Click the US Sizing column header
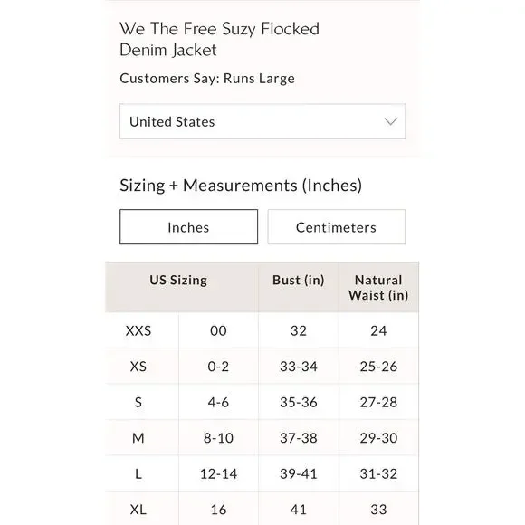This screenshot has width=525, height=525. (x=178, y=280)
